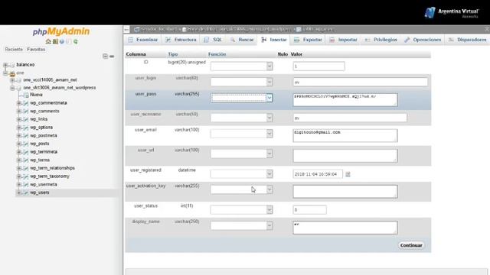Click the display_name value textarea

[345, 228]
